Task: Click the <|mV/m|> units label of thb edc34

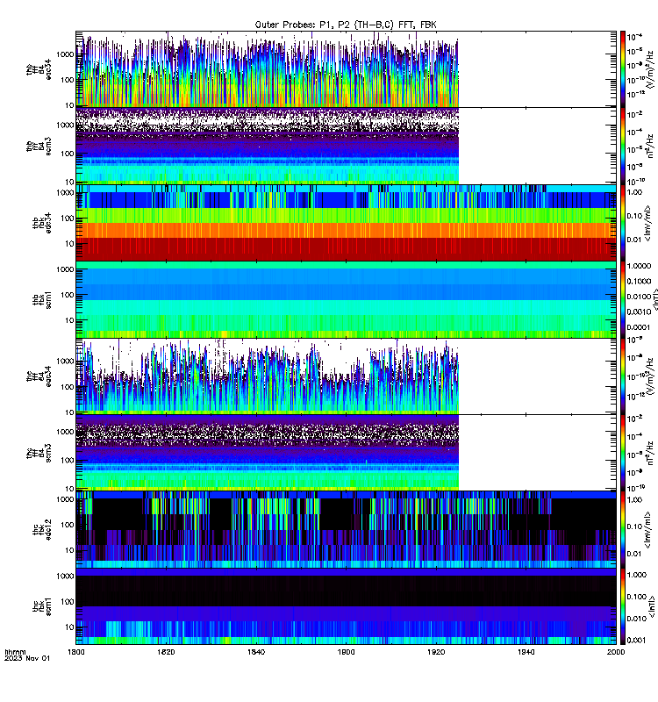Action: 648,223
